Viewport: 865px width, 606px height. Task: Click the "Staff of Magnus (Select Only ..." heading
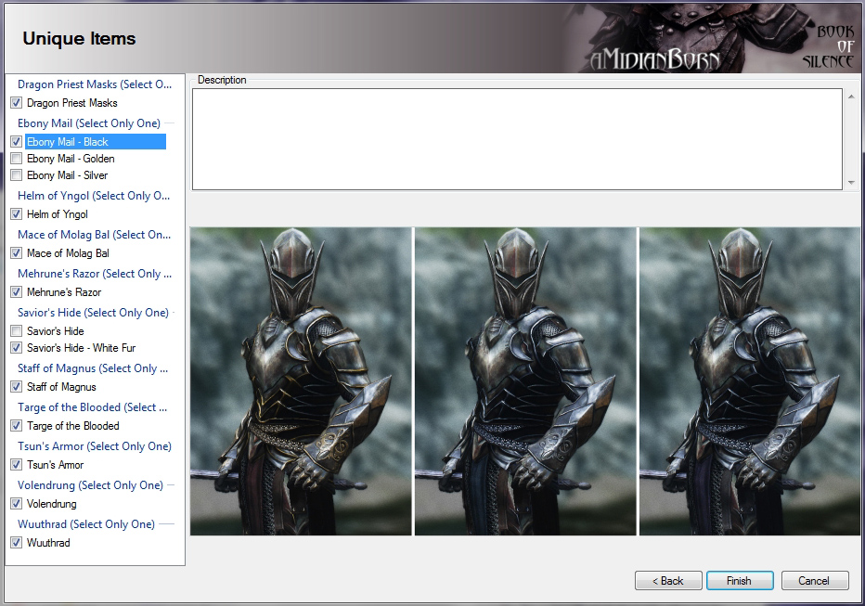(93, 368)
